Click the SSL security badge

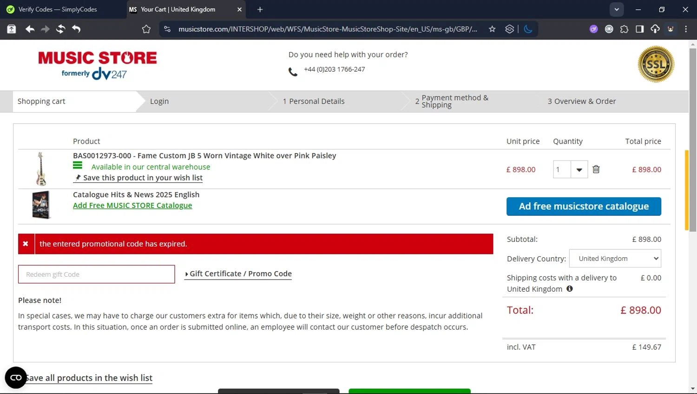click(656, 64)
